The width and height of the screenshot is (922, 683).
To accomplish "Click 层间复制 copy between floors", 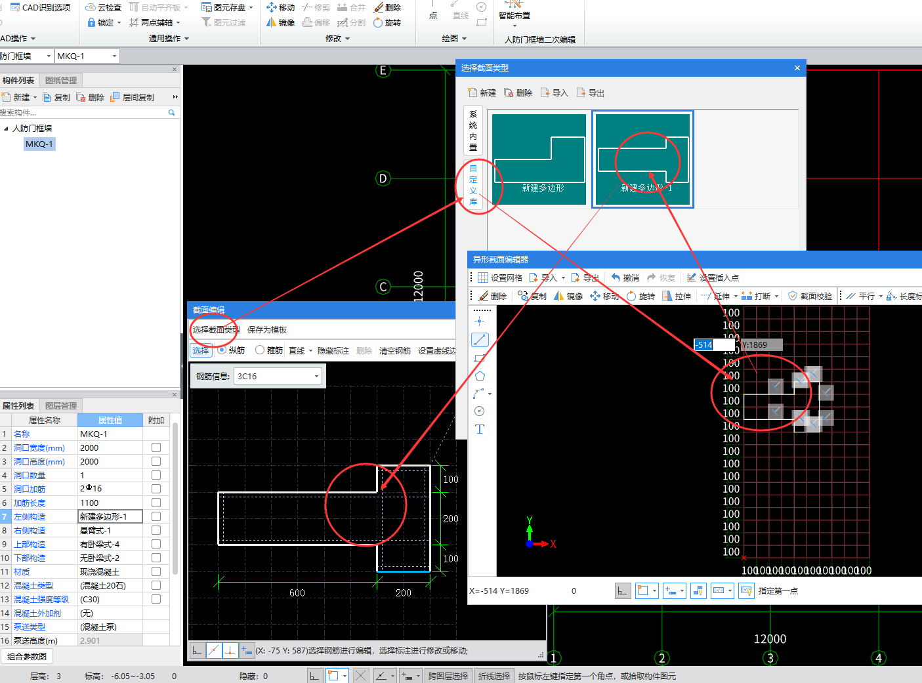I will pyautogui.click(x=133, y=97).
